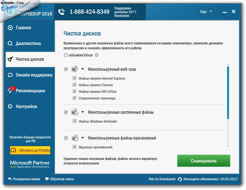The height and width of the screenshot is (190, 246).
Task: Click the refresh icon near Последнее обновление
Action: coord(180,179)
